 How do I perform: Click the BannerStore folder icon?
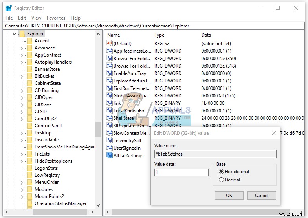click(29, 69)
